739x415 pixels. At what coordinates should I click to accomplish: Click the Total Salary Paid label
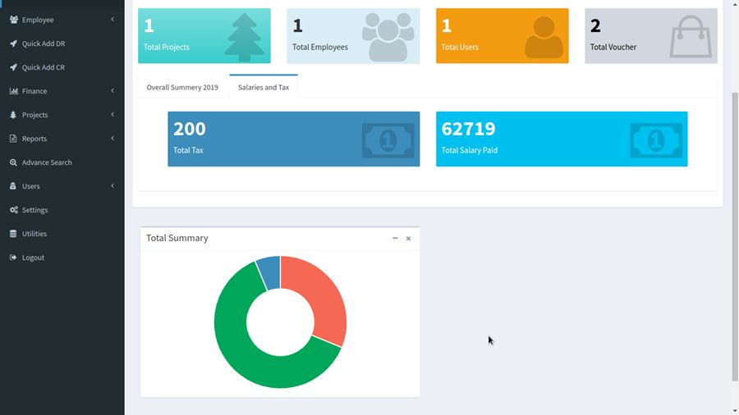(x=470, y=151)
